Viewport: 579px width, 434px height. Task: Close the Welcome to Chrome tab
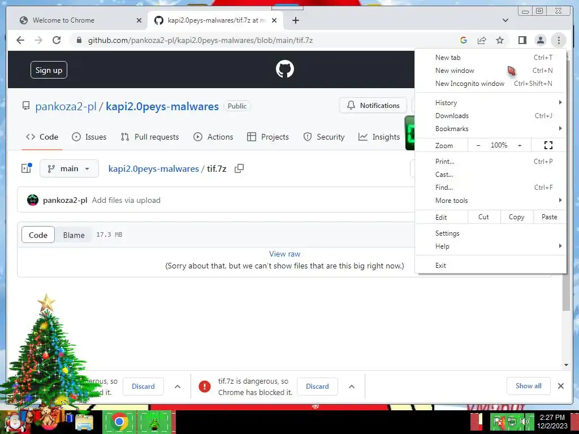coord(139,20)
